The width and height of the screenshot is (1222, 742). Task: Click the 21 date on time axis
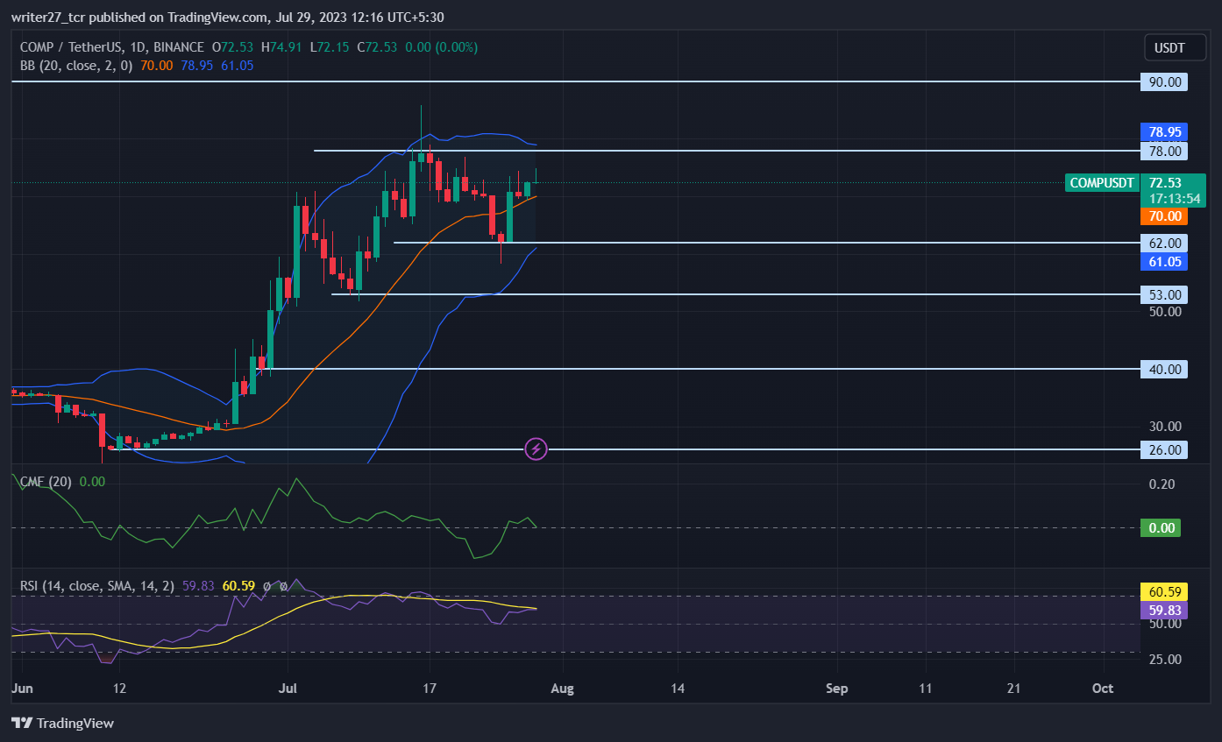(1014, 689)
